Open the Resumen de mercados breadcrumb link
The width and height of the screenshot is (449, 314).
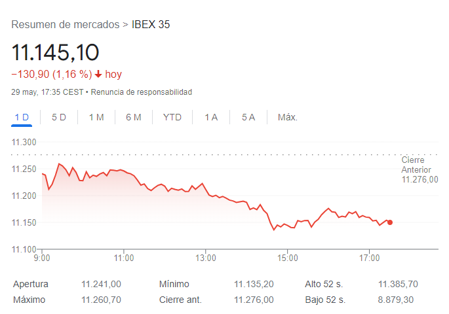(x=66, y=25)
